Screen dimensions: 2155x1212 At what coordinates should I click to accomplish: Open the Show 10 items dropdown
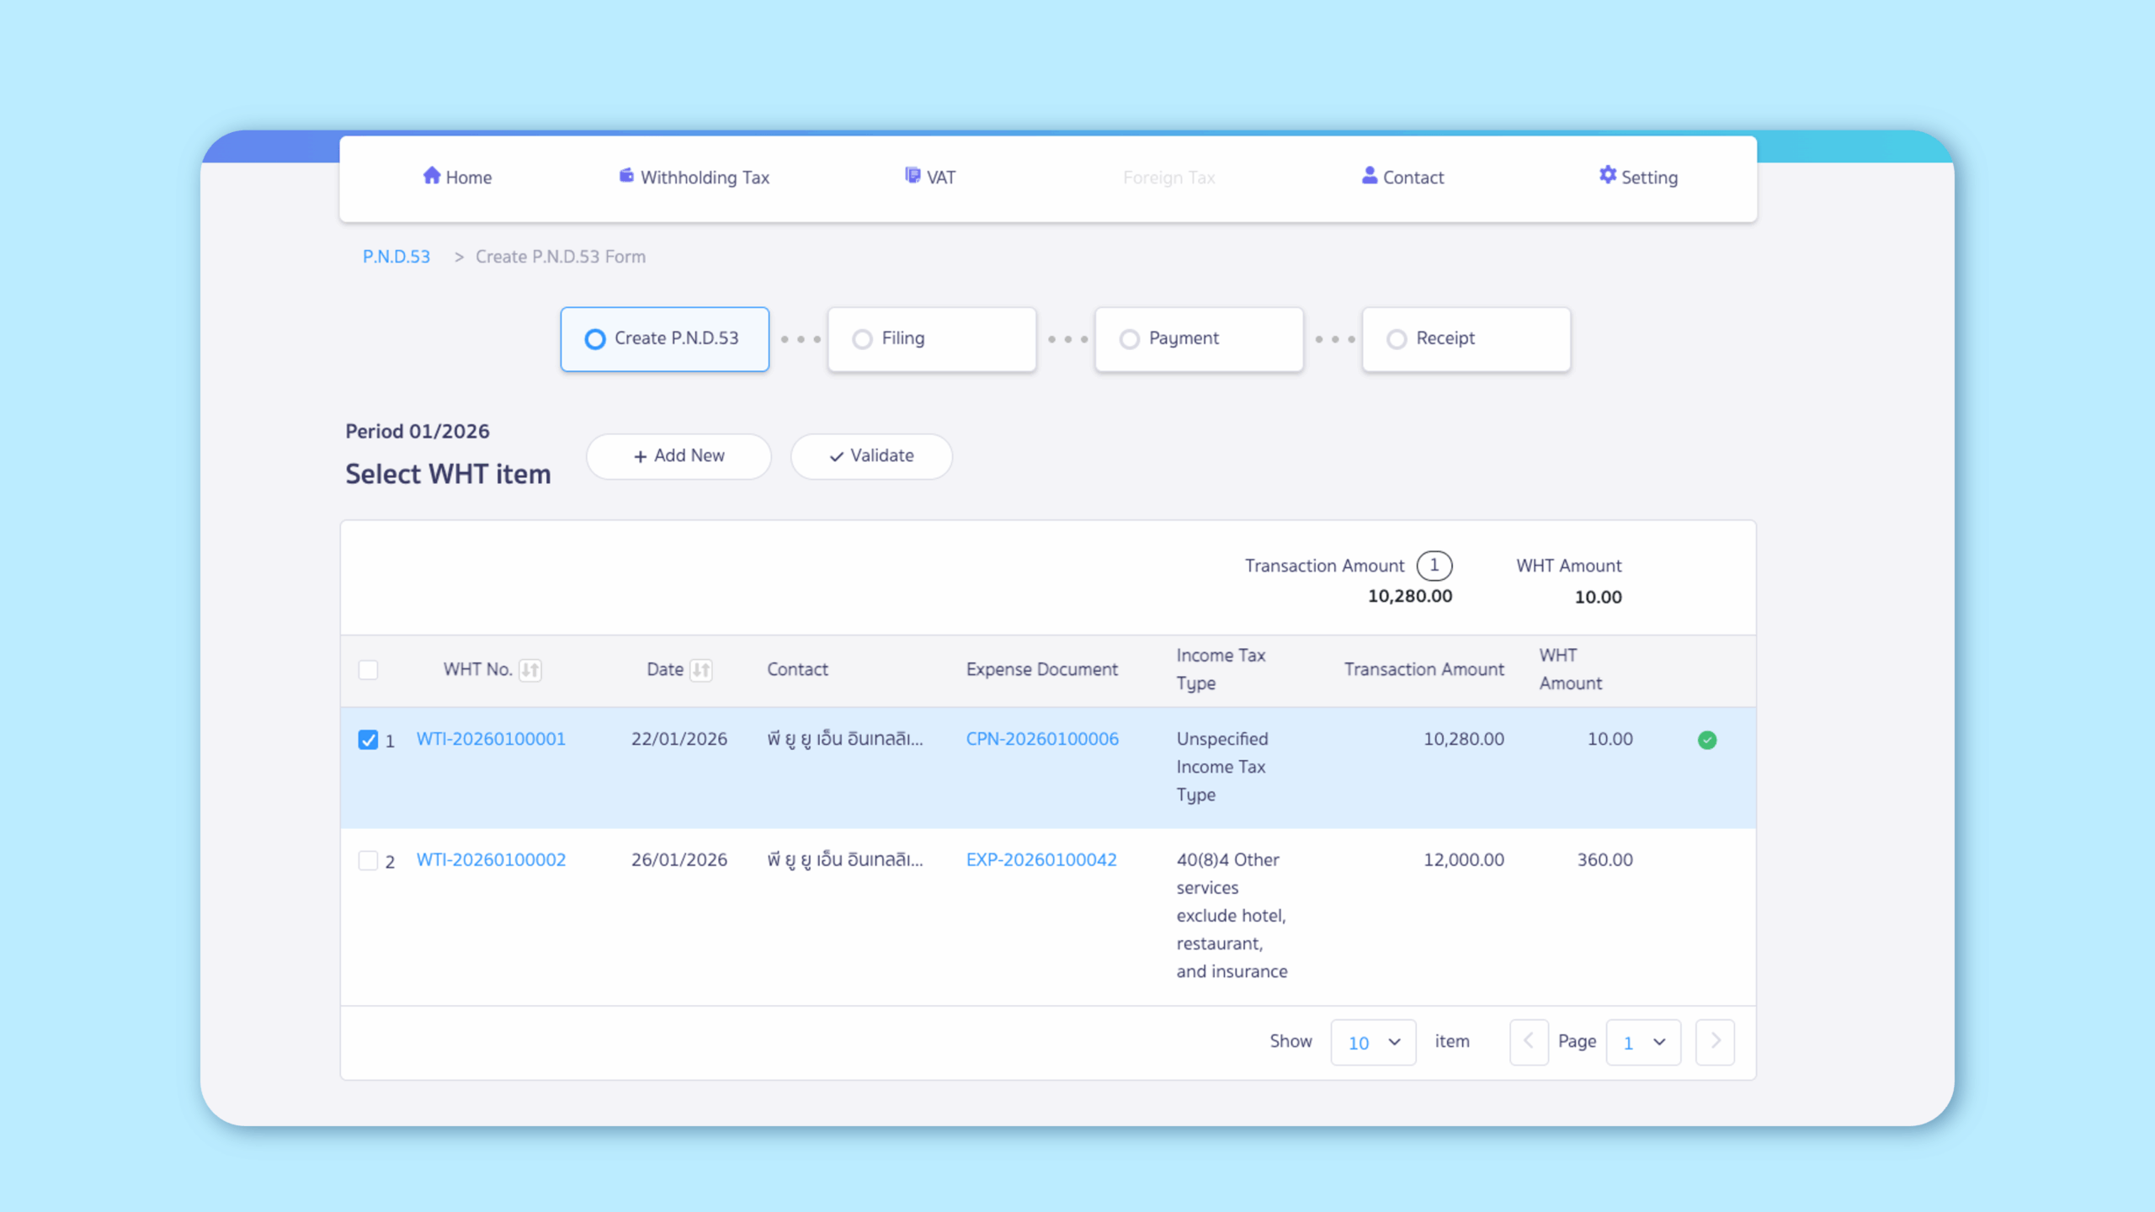pyautogui.click(x=1373, y=1042)
